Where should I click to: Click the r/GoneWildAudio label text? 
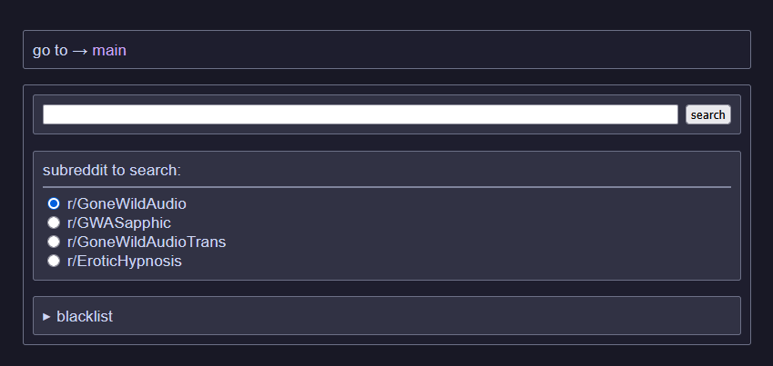(127, 203)
